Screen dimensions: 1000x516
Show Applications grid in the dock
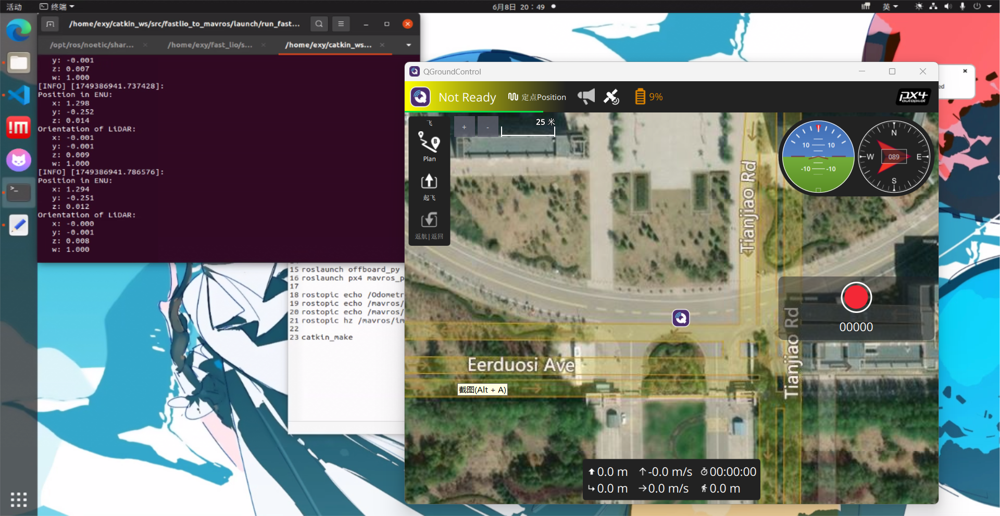[x=19, y=499]
